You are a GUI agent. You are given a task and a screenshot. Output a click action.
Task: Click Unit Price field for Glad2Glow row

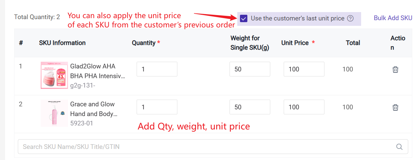[x=304, y=69]
